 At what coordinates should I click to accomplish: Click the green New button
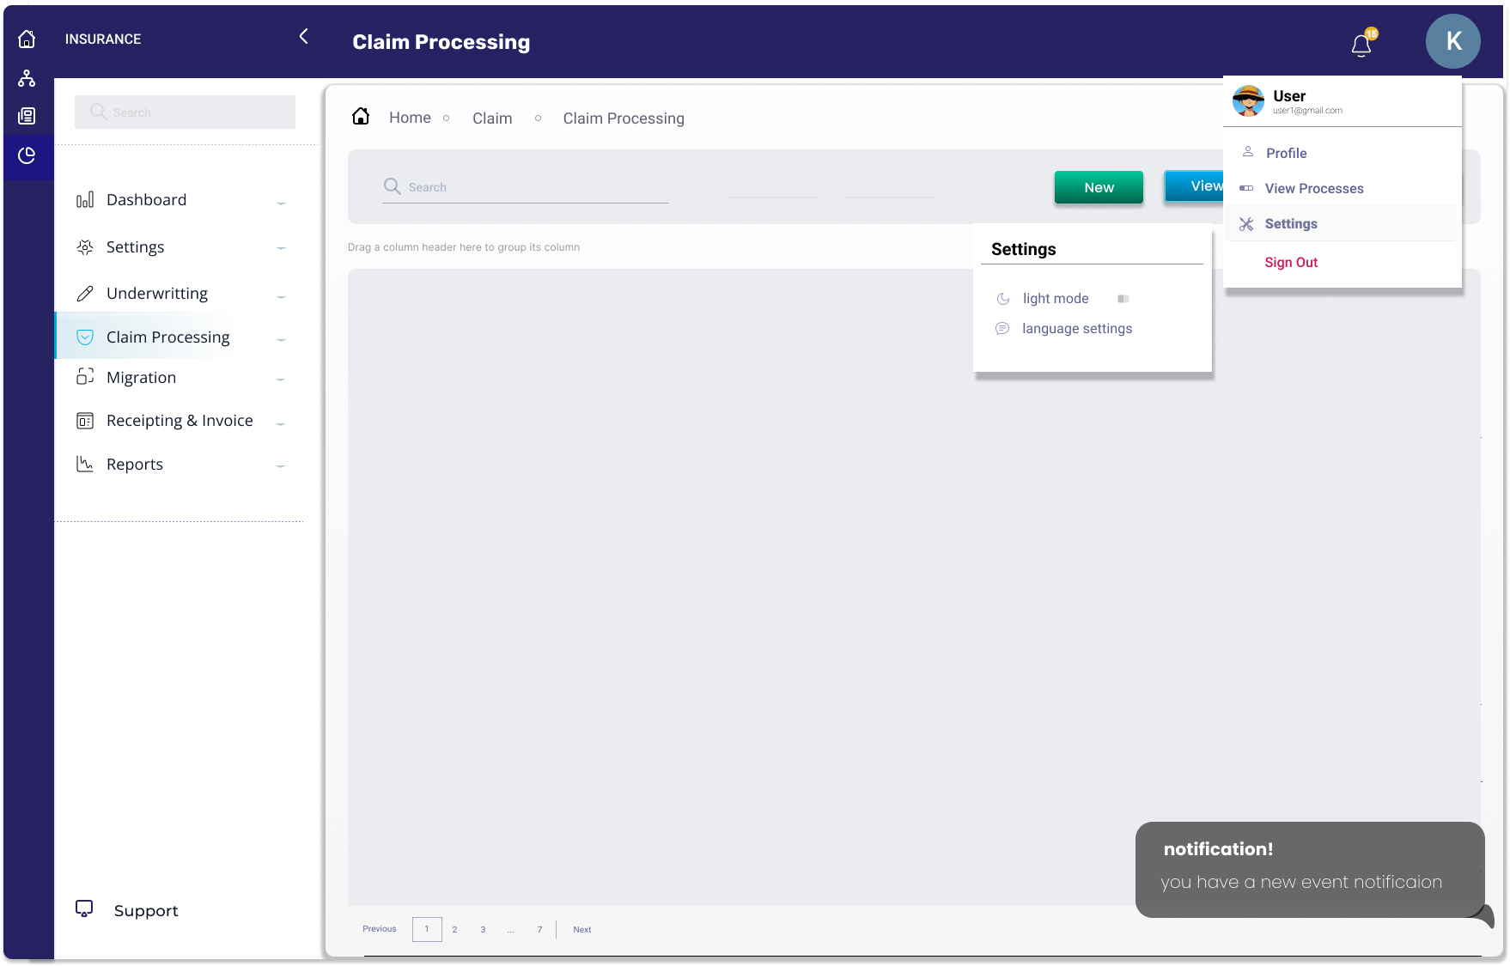click(x=1098, y=187)
